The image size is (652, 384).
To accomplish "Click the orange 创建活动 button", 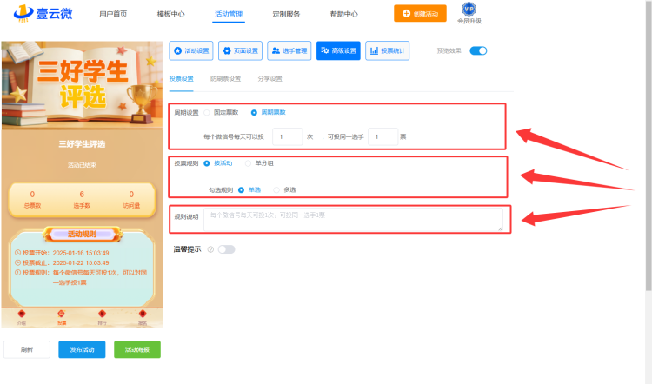I will click(x=420, y=13).
